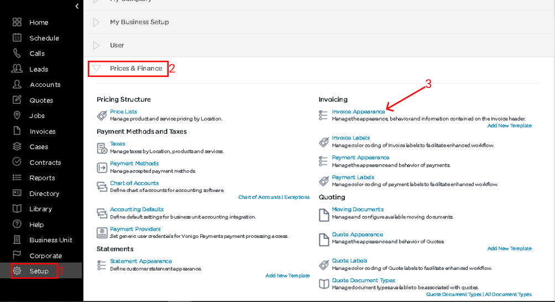Click the Taxes document icon
Screen dimensions: 555x302
(102, 148)
